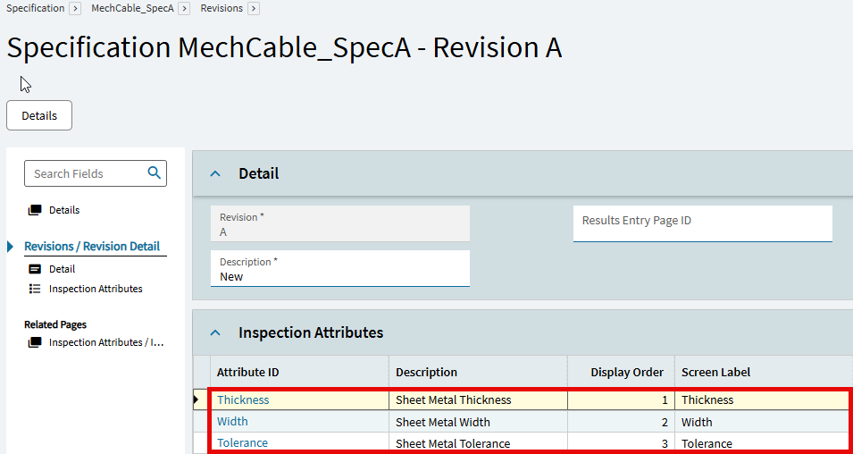Collapse the Inspection Attributes section
853x454 pixels.
215,332
